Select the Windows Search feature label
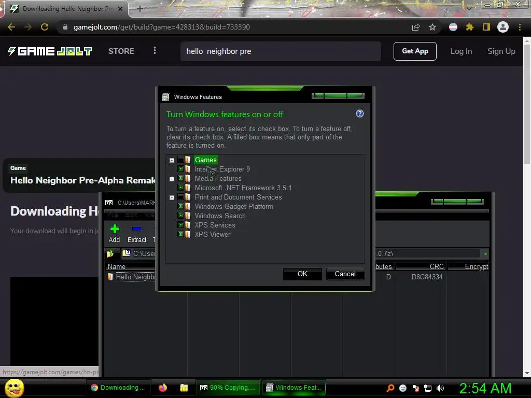The image size is (531, 398). 220,216
